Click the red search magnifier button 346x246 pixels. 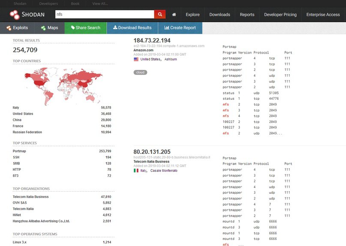click(x=160, y=14)
